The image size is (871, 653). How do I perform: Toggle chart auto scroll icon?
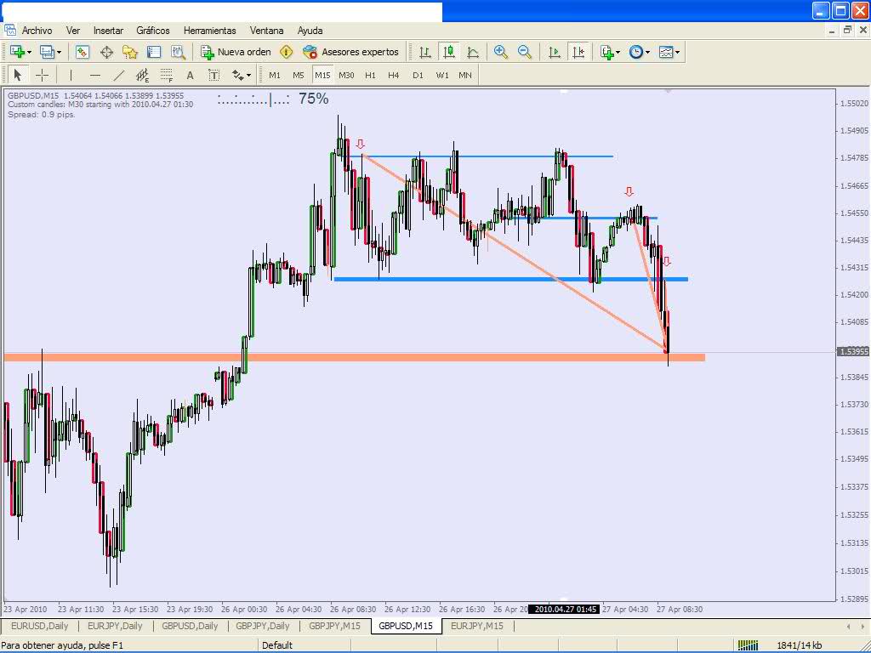click(x=555, y=52)
